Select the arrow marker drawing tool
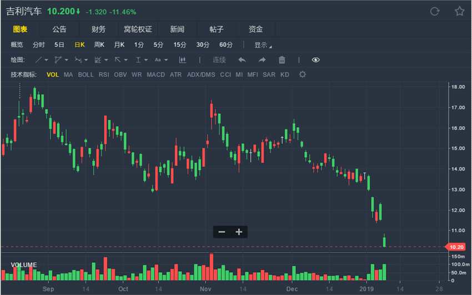The image size is (472, 295). coord(118,60)
